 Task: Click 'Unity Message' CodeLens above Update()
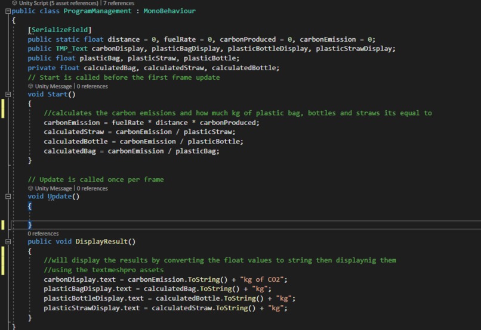53,188
